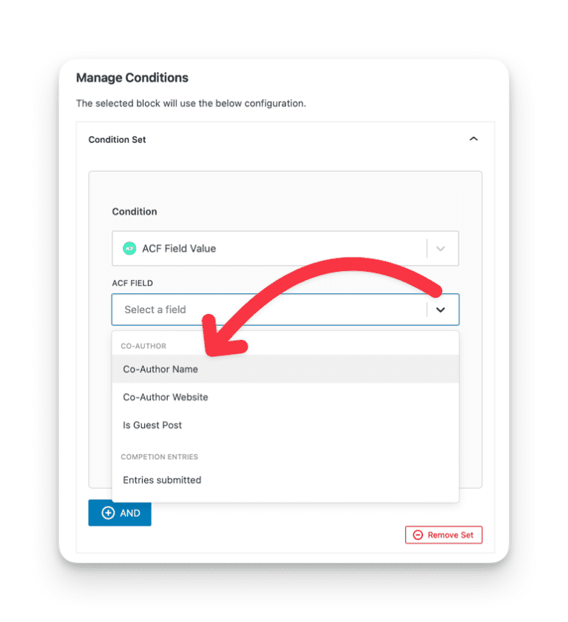Click the circled minus icon to remove the set
This screenshot has width=568, height=622.
click(419, 535)
